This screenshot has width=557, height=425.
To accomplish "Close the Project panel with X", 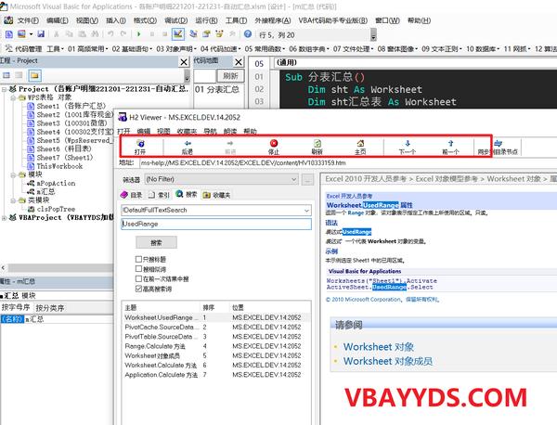I will click(x=184, y=62).
